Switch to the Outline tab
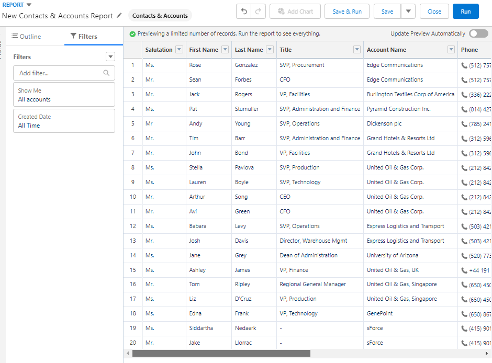This screenshot has width=492, height=363. [x=26, y=37]
